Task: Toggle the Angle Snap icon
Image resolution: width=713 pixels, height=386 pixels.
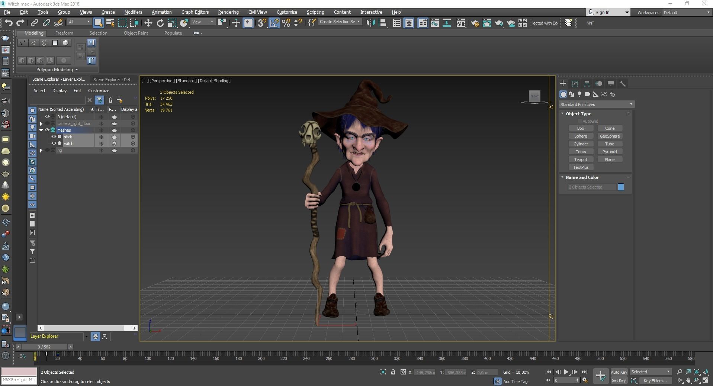Action: pos(274,23)
